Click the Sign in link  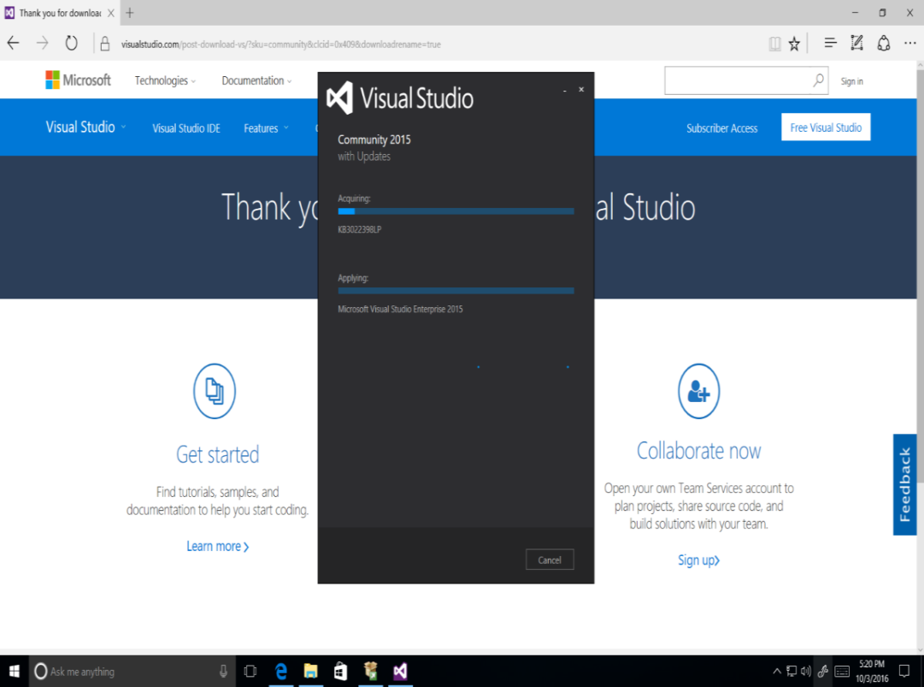click(x=851, y=81)
